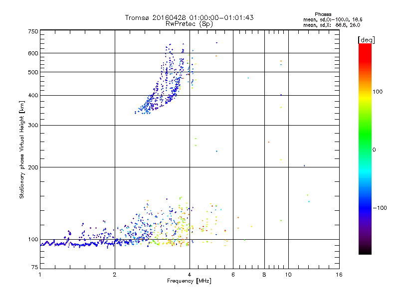Click the black bottom of the phase colorbar

tap(365, 251)
